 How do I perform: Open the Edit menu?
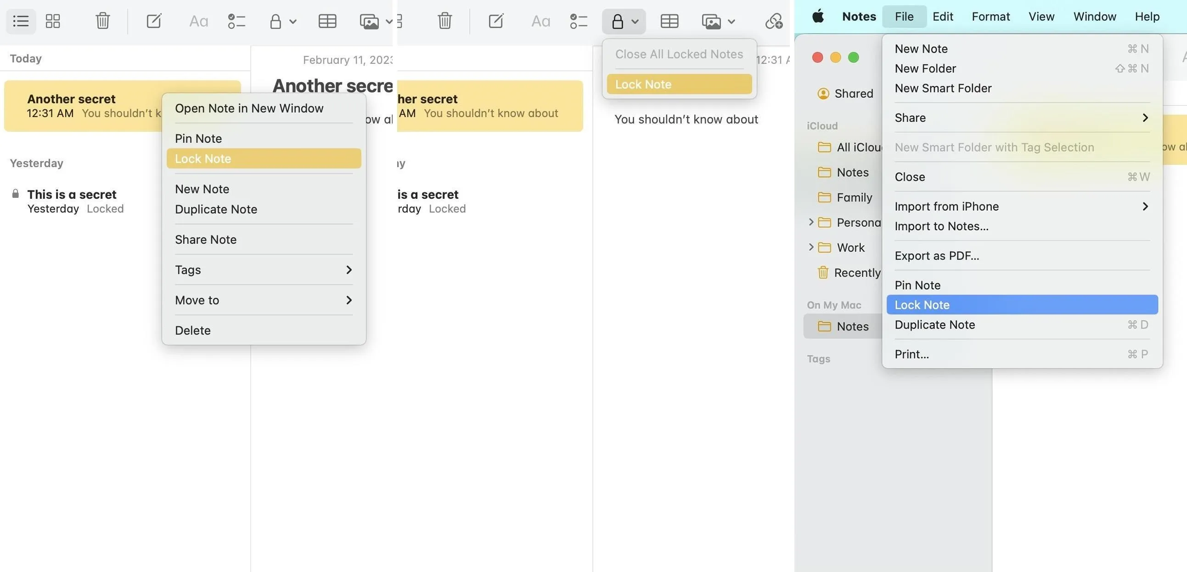click(x=943, y=17)
